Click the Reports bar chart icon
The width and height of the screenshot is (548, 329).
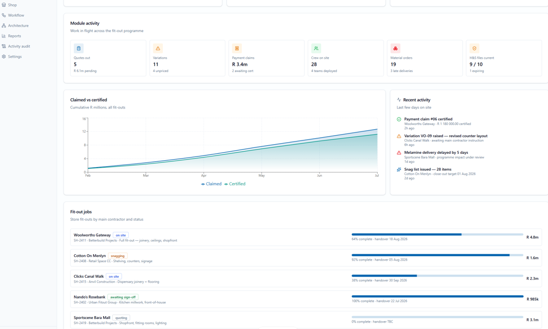(4, 36)
